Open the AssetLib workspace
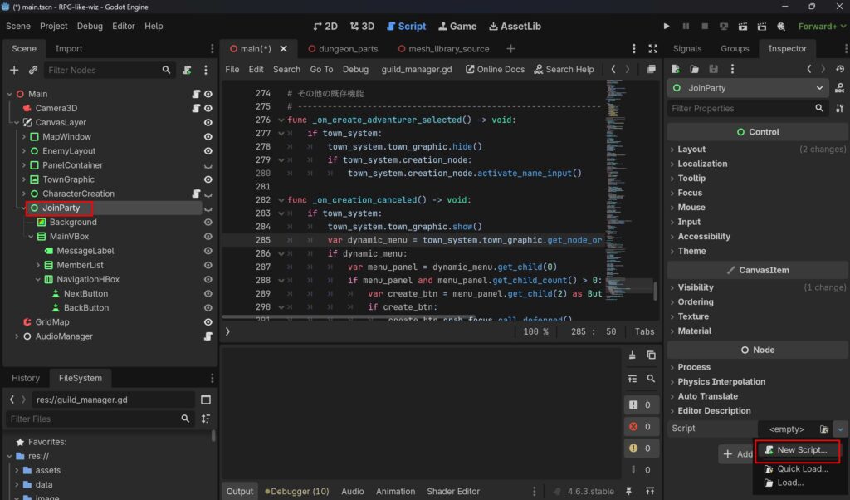This screenshot has width=850, height=500. tap(515, 26)
